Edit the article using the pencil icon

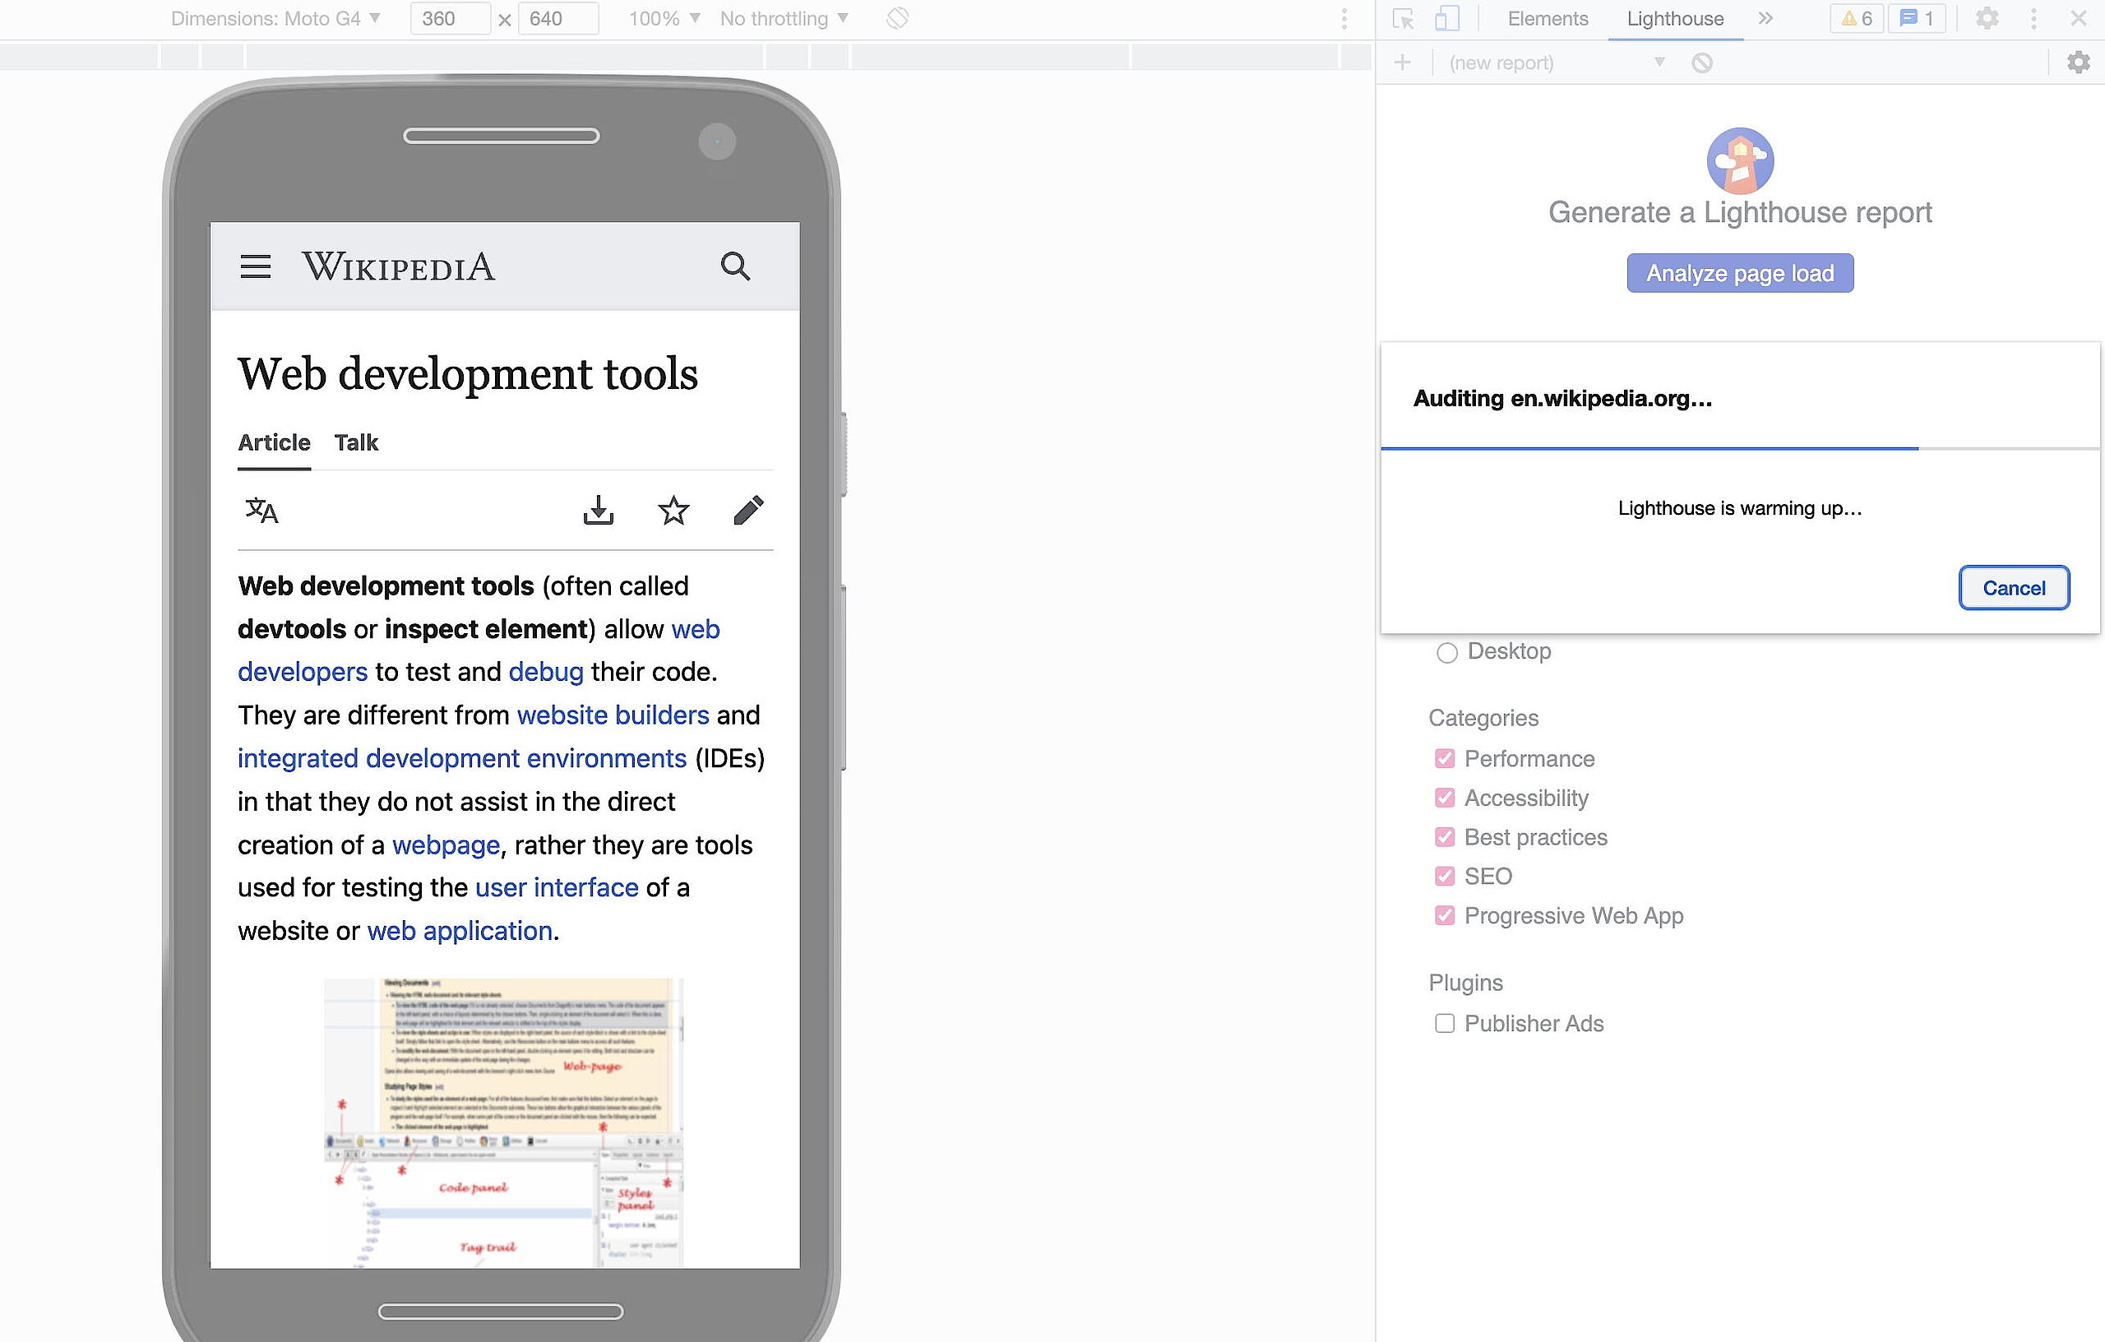point(748,511)
